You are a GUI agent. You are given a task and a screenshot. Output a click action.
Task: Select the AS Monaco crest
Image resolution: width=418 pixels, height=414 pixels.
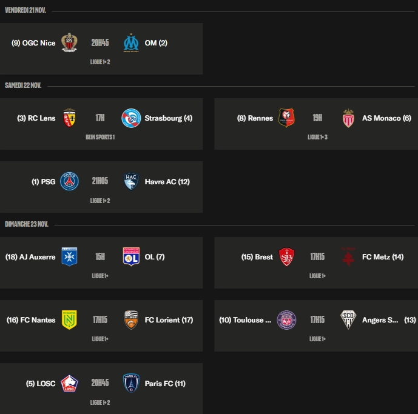348,118
